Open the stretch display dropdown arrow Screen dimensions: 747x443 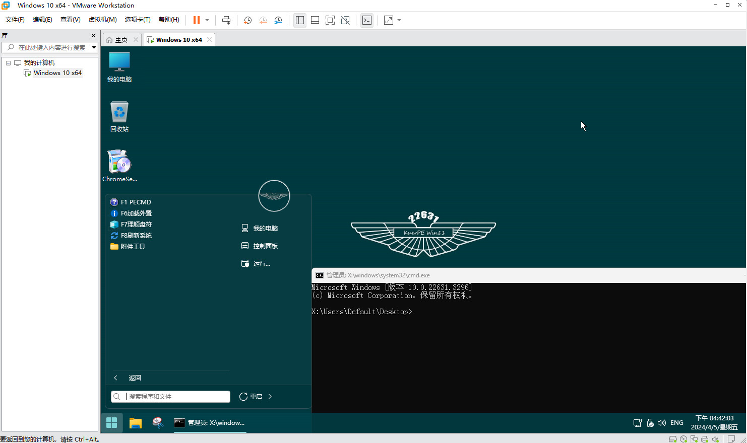coord(399,20)
